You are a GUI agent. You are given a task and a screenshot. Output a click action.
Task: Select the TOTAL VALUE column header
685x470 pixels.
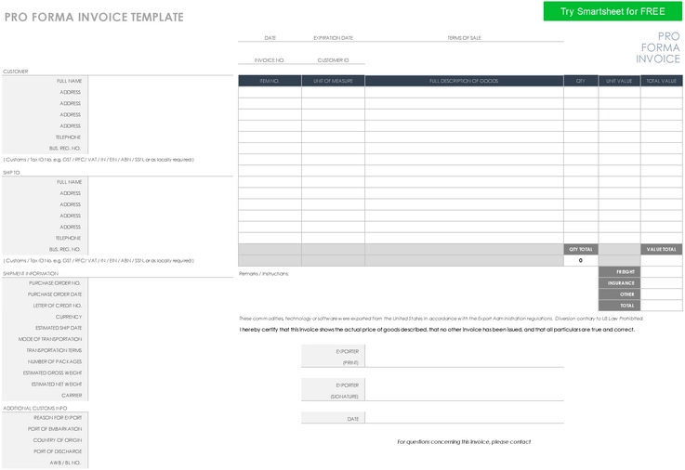(662, 81)
